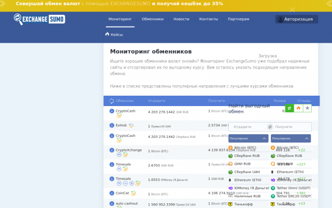The width and height of the screenshot is (332, 208).
Task: Sort table by the Резерв column header
Action: pyautogui.click(x=280, y=101)
